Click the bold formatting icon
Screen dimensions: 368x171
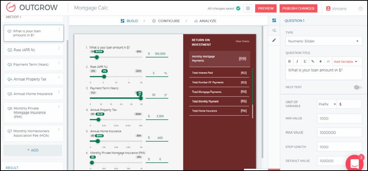(290, 61)
